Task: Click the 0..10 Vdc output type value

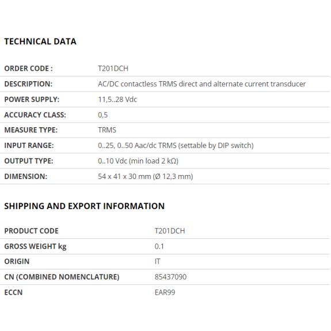Action: click(138, 161)
